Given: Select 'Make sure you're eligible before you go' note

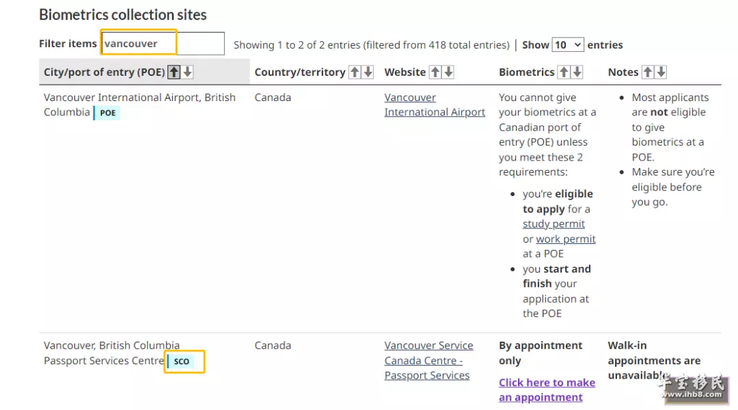Looking at the screenshot, I should tap(673, 187).
